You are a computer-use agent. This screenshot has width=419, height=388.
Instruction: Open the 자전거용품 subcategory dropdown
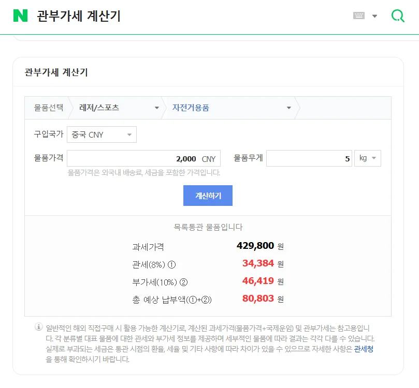[x=232, y=108]
